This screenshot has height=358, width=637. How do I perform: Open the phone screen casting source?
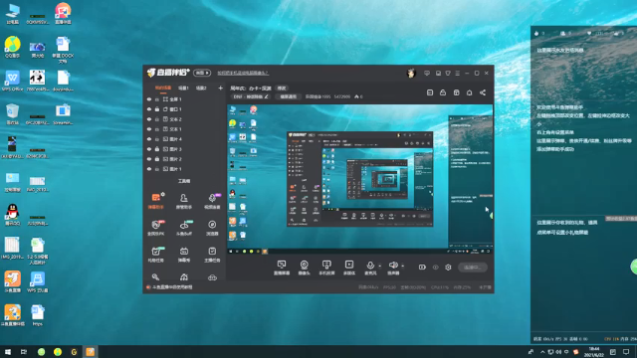coord(326,265)
